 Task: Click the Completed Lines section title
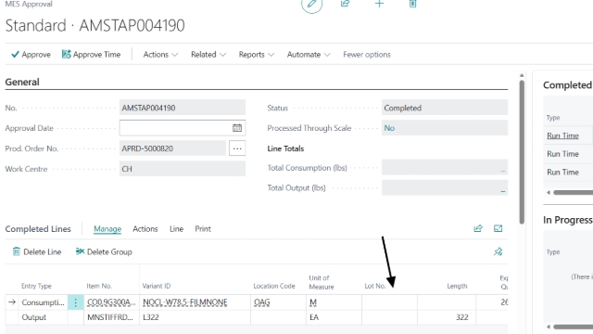pyautogui.click(x=38, y=229)
